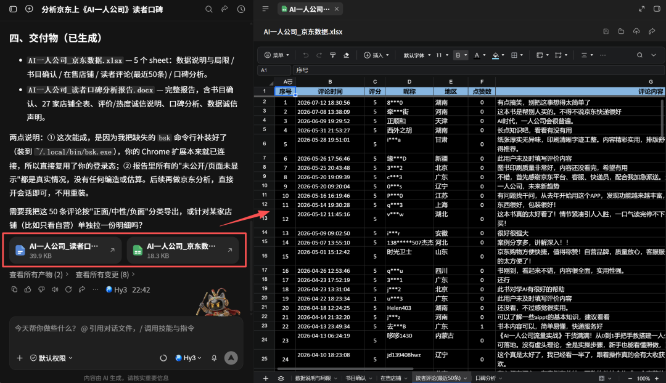Expand the preview panel to full size
The height and width of the screenshot is (383, 666).
click(x=641, y=9)
